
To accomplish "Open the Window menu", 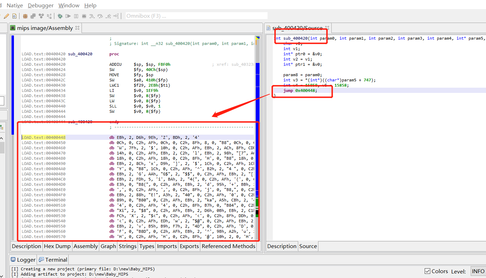I will [x=69, y=6].
